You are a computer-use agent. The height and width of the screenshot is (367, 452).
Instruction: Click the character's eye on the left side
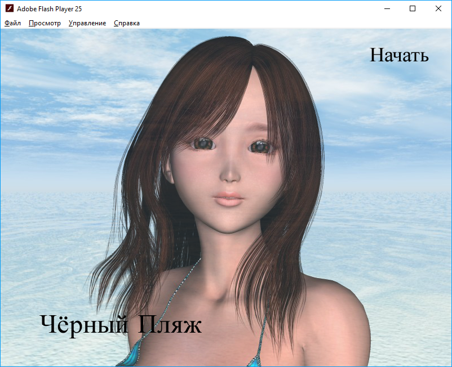click(x=203, y=145)
